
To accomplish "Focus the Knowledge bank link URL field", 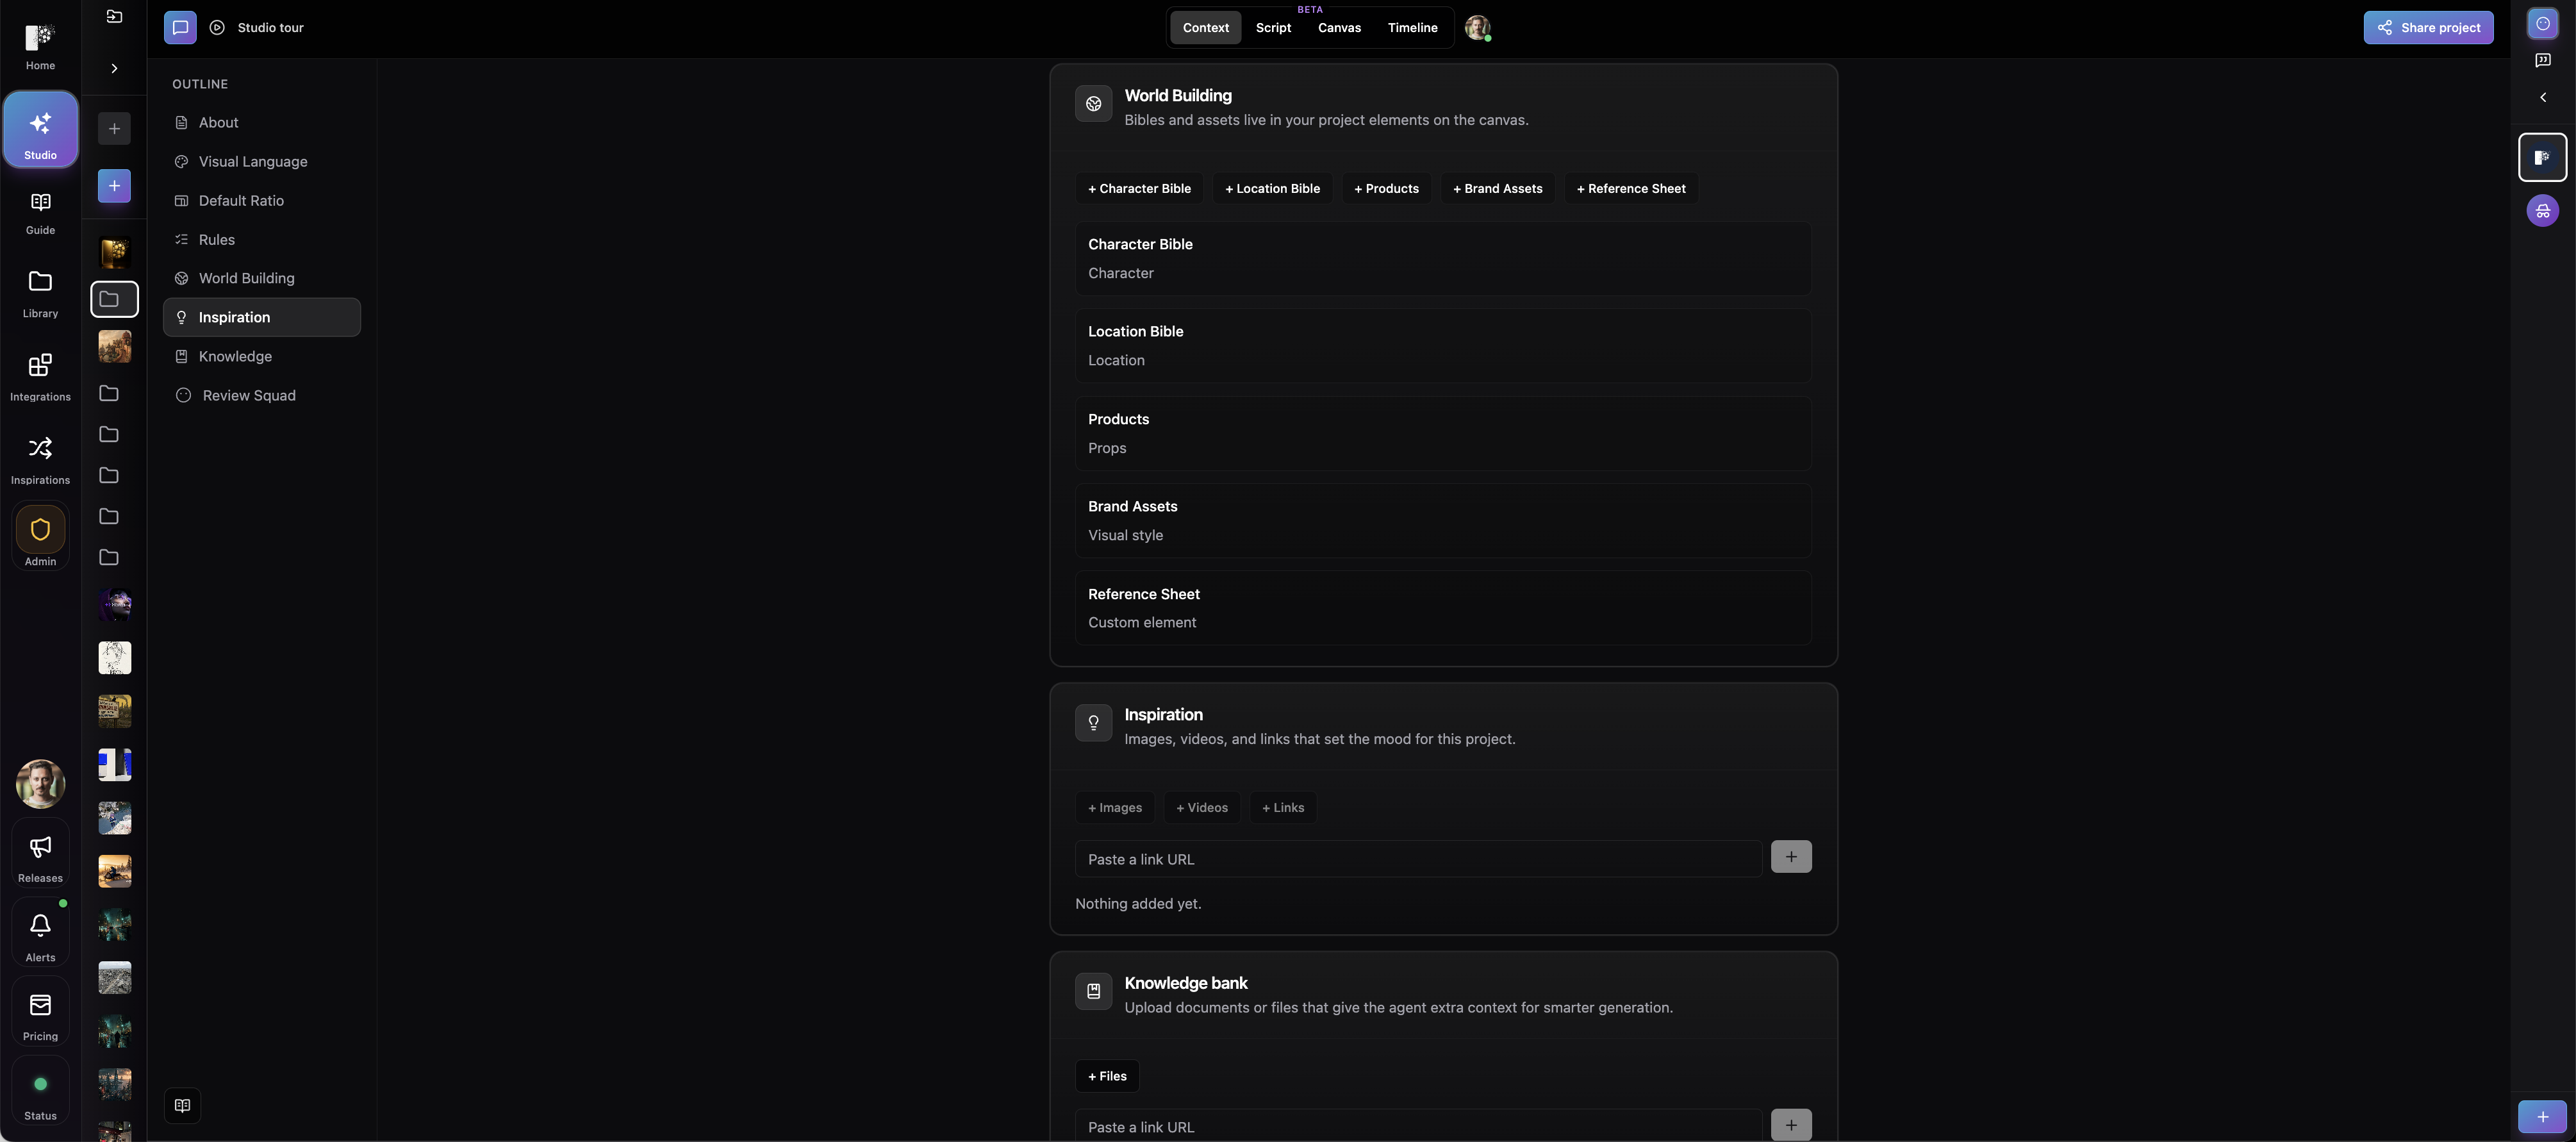I will (x=1418, y=1126).
